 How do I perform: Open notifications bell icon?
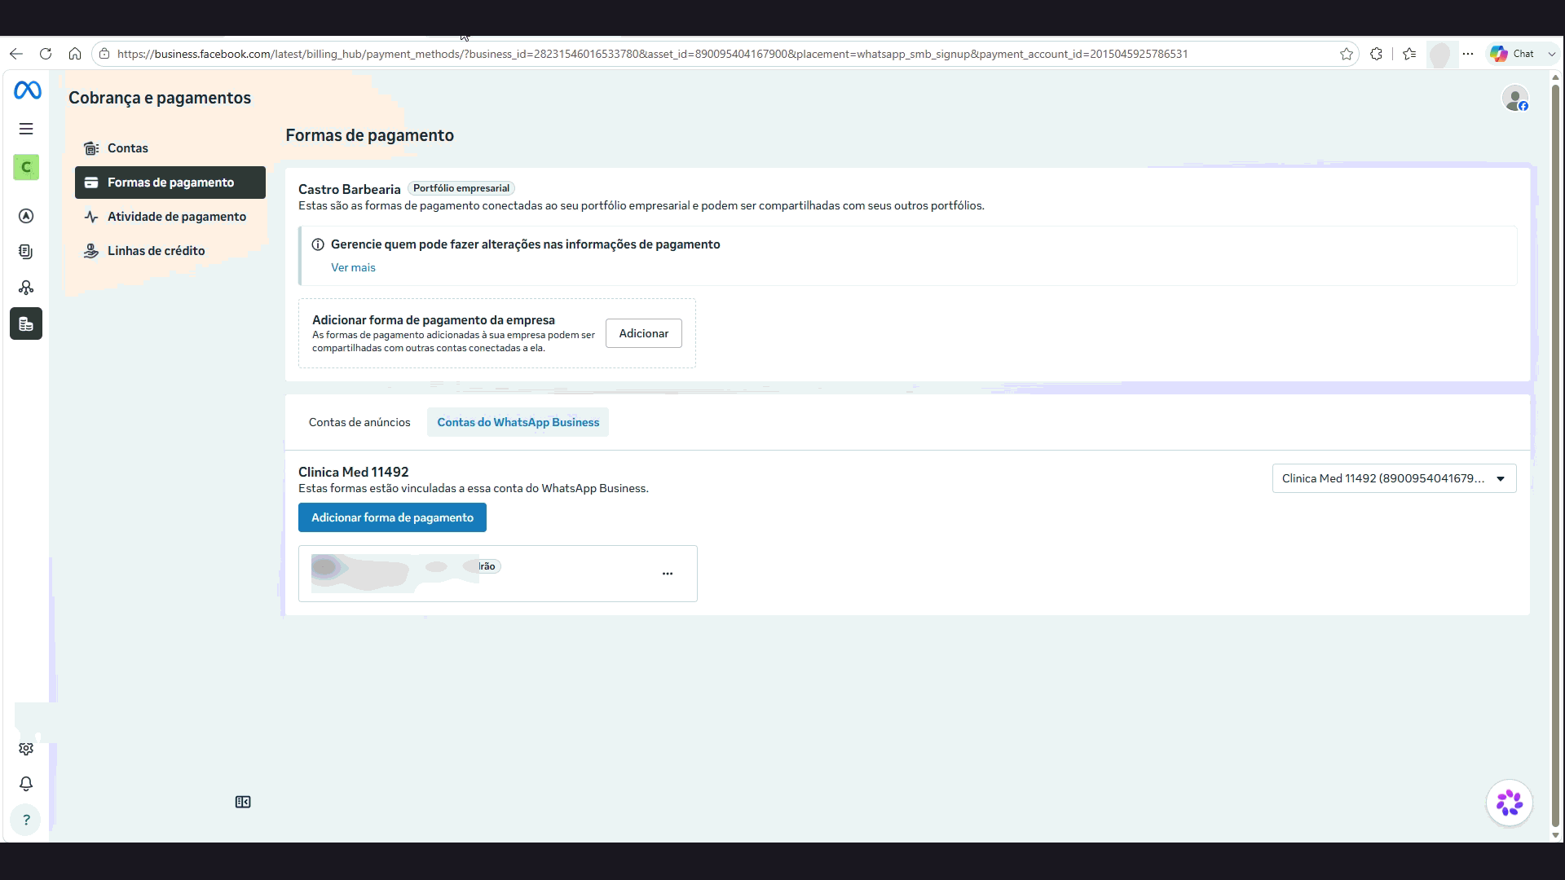coord(26,784)
